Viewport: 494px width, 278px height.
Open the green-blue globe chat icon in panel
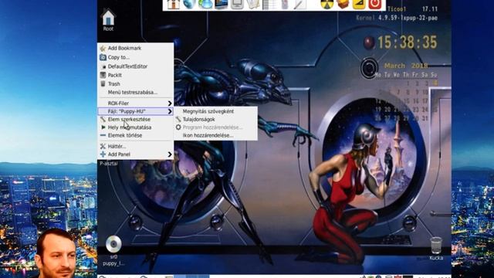pyautogui.click(x=205, y=5)
